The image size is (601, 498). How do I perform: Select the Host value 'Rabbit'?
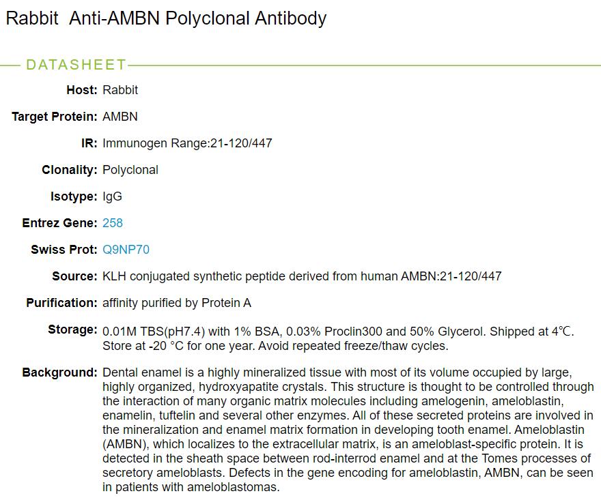click(x=120, y=90)
